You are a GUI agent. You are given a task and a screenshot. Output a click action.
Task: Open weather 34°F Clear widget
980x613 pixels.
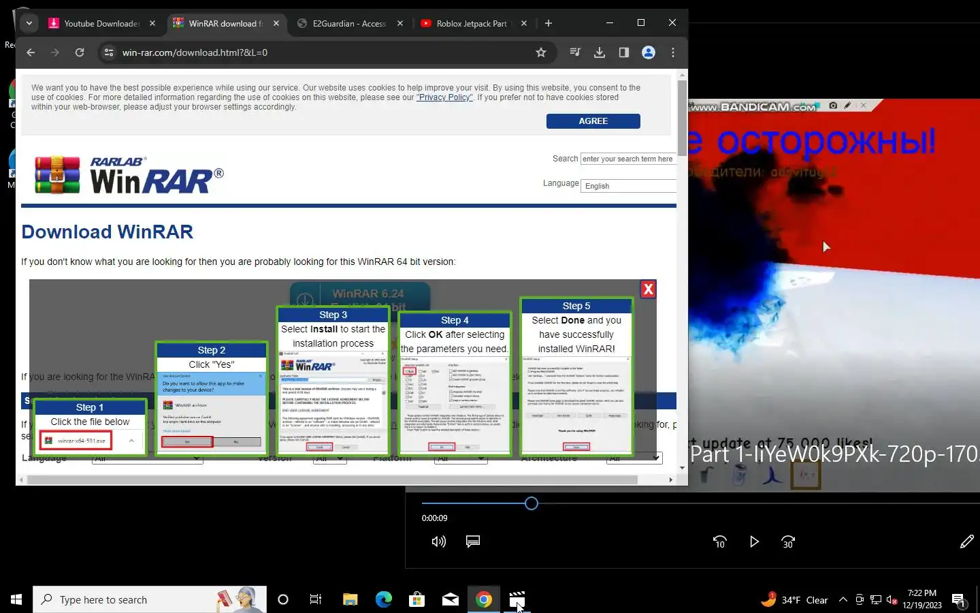pyautogui.click(x=794, y=599)
